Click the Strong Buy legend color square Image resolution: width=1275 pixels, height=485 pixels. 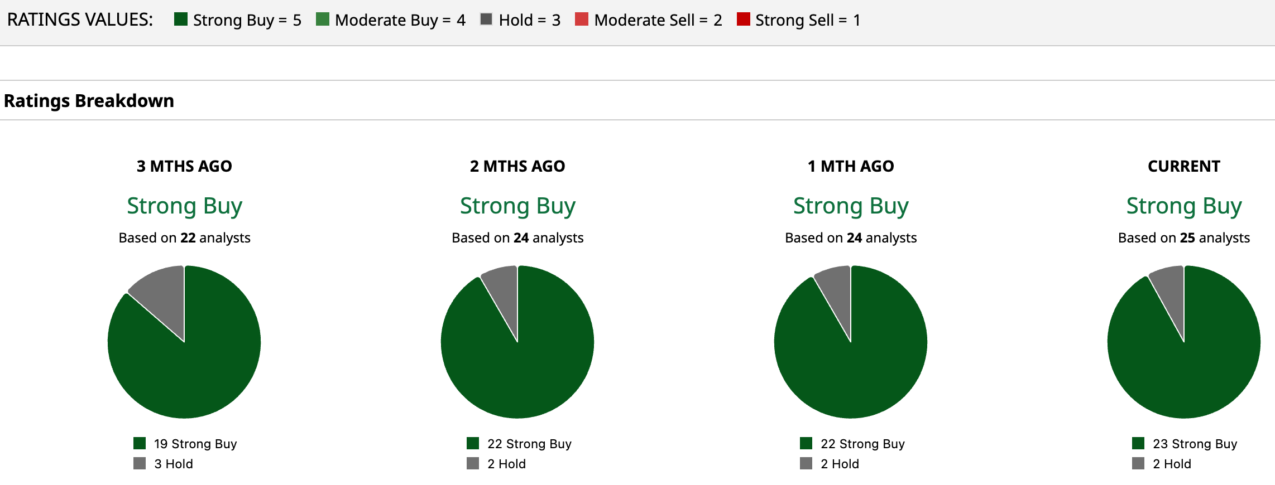coord(180,20)
